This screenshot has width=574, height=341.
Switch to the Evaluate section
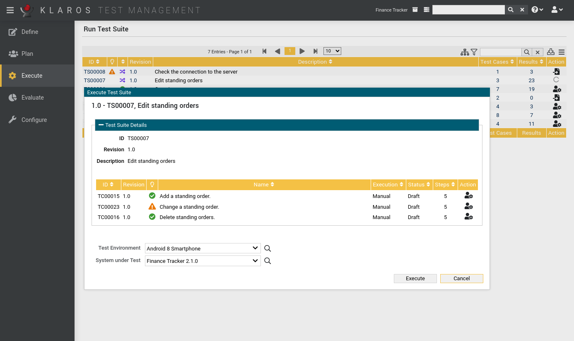[x=32, y=98]
